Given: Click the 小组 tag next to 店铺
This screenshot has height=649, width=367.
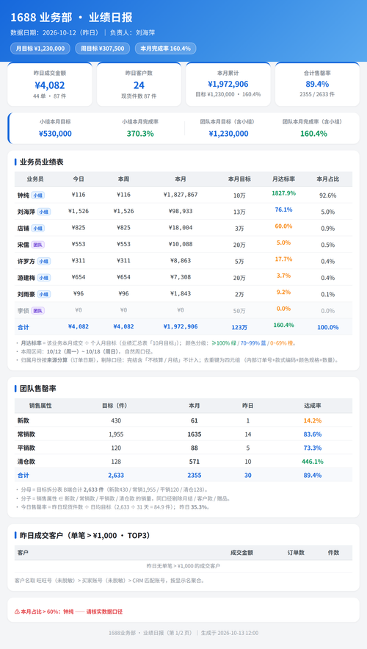Looking at the screenshot, I should [37, 229].
